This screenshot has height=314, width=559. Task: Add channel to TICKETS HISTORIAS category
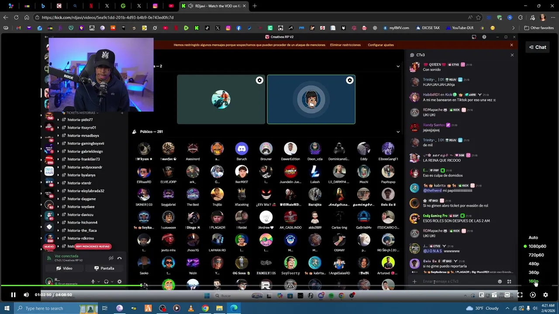coord(122,113)
